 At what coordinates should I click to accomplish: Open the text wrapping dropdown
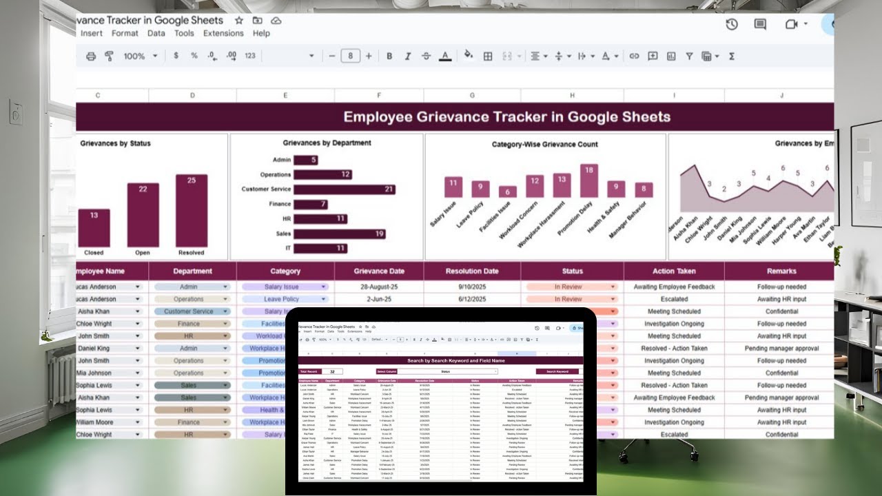pos(586,56)
